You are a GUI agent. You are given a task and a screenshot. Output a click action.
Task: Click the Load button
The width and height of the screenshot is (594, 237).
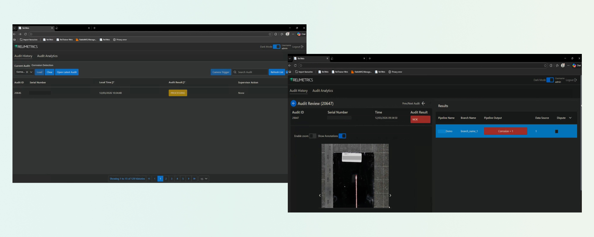[40, 72]
